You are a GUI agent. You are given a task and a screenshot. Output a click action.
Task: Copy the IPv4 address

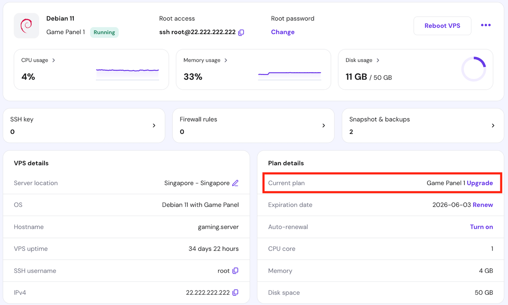click(235, 292)
